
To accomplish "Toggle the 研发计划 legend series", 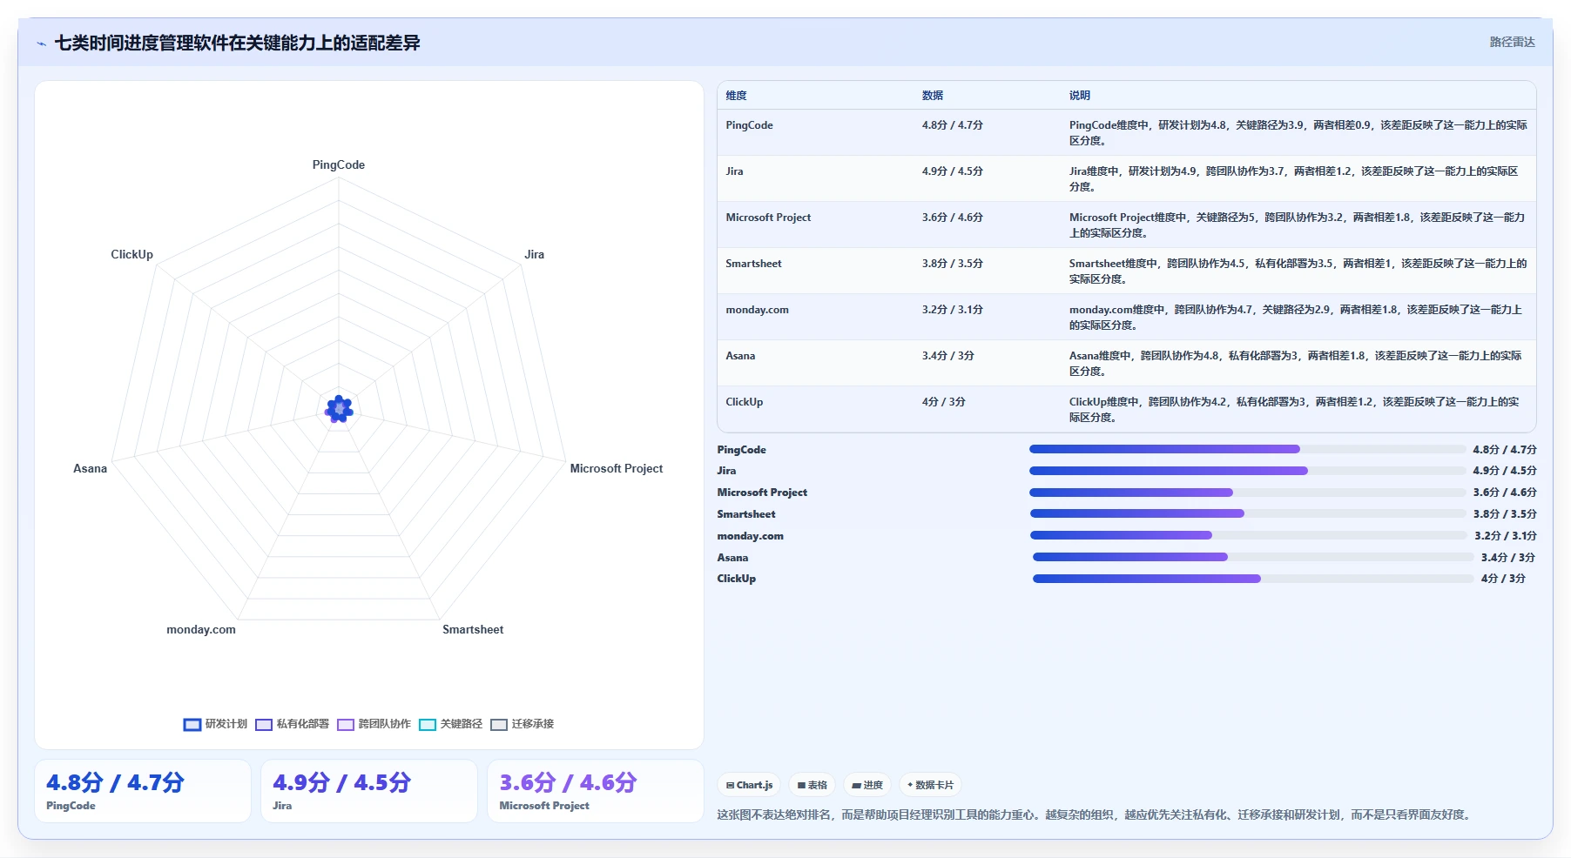I will [x=215, y=724].
